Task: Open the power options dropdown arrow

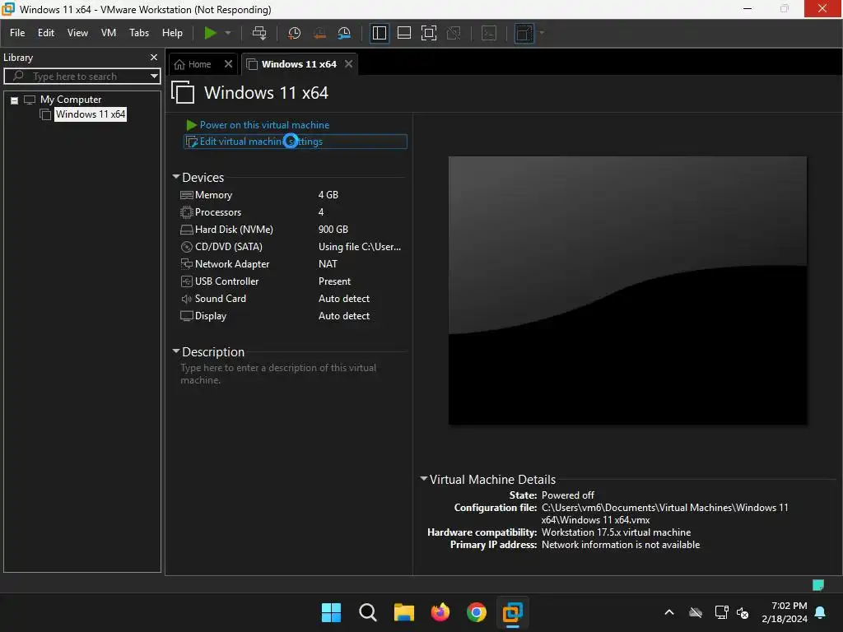Action: [228, 33]
